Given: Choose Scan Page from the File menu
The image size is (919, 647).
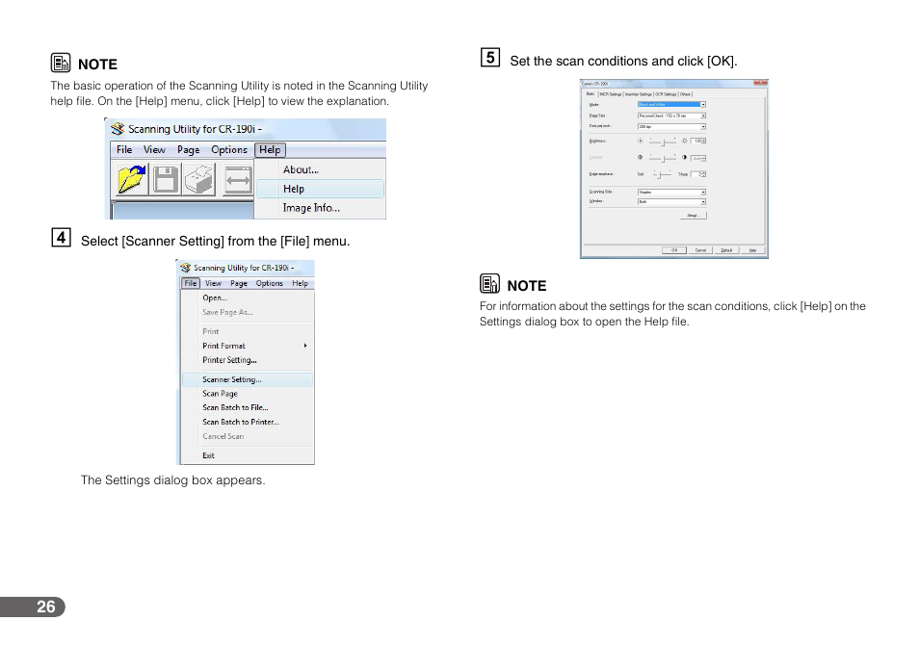Looking at the screenshot, I should 220,394.
